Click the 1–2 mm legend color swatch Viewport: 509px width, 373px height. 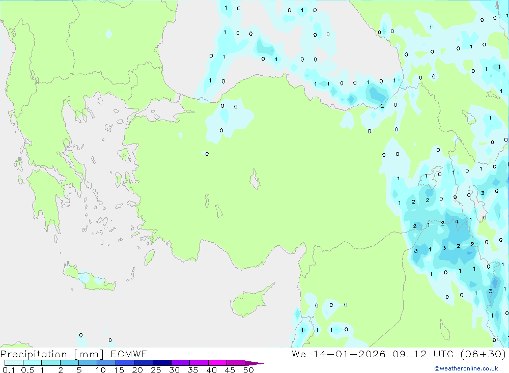tap(50, 363)
